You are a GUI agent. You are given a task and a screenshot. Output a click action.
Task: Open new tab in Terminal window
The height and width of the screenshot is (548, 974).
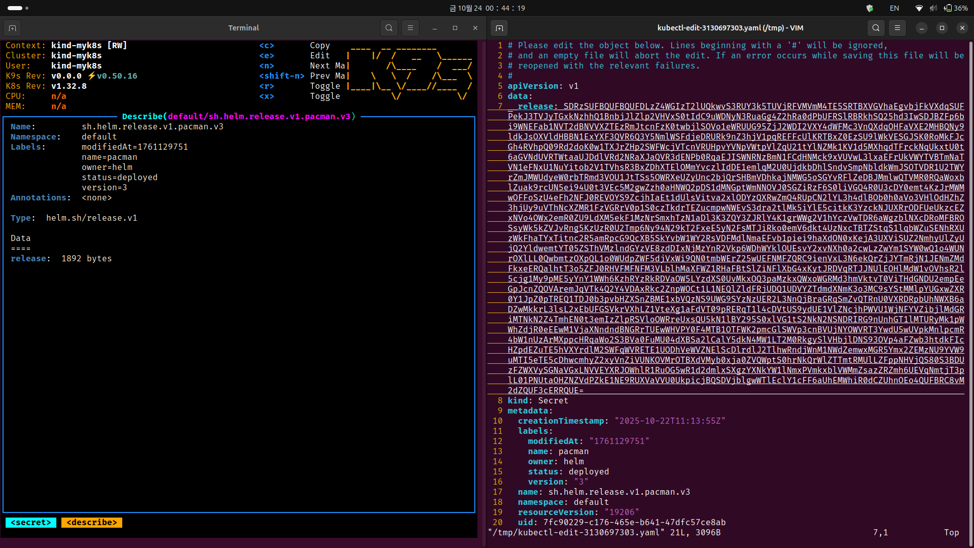pos(13,28)
